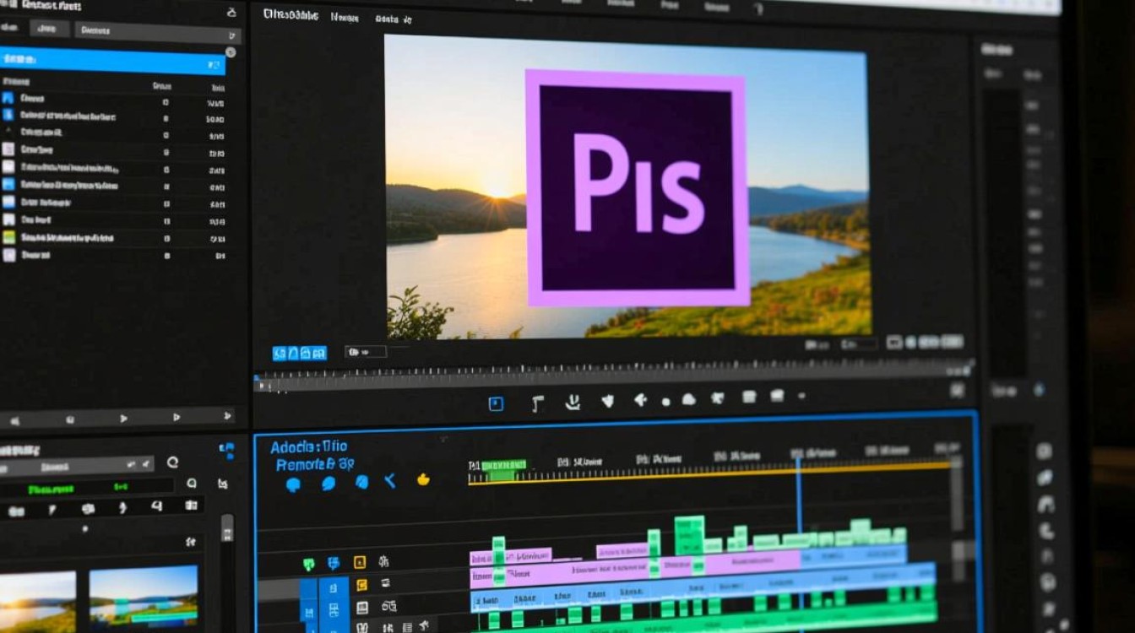Click the yellow icon in the timeline header
Image resolution: width=1135 pixels, height=633 pixels.
(423, 480)
